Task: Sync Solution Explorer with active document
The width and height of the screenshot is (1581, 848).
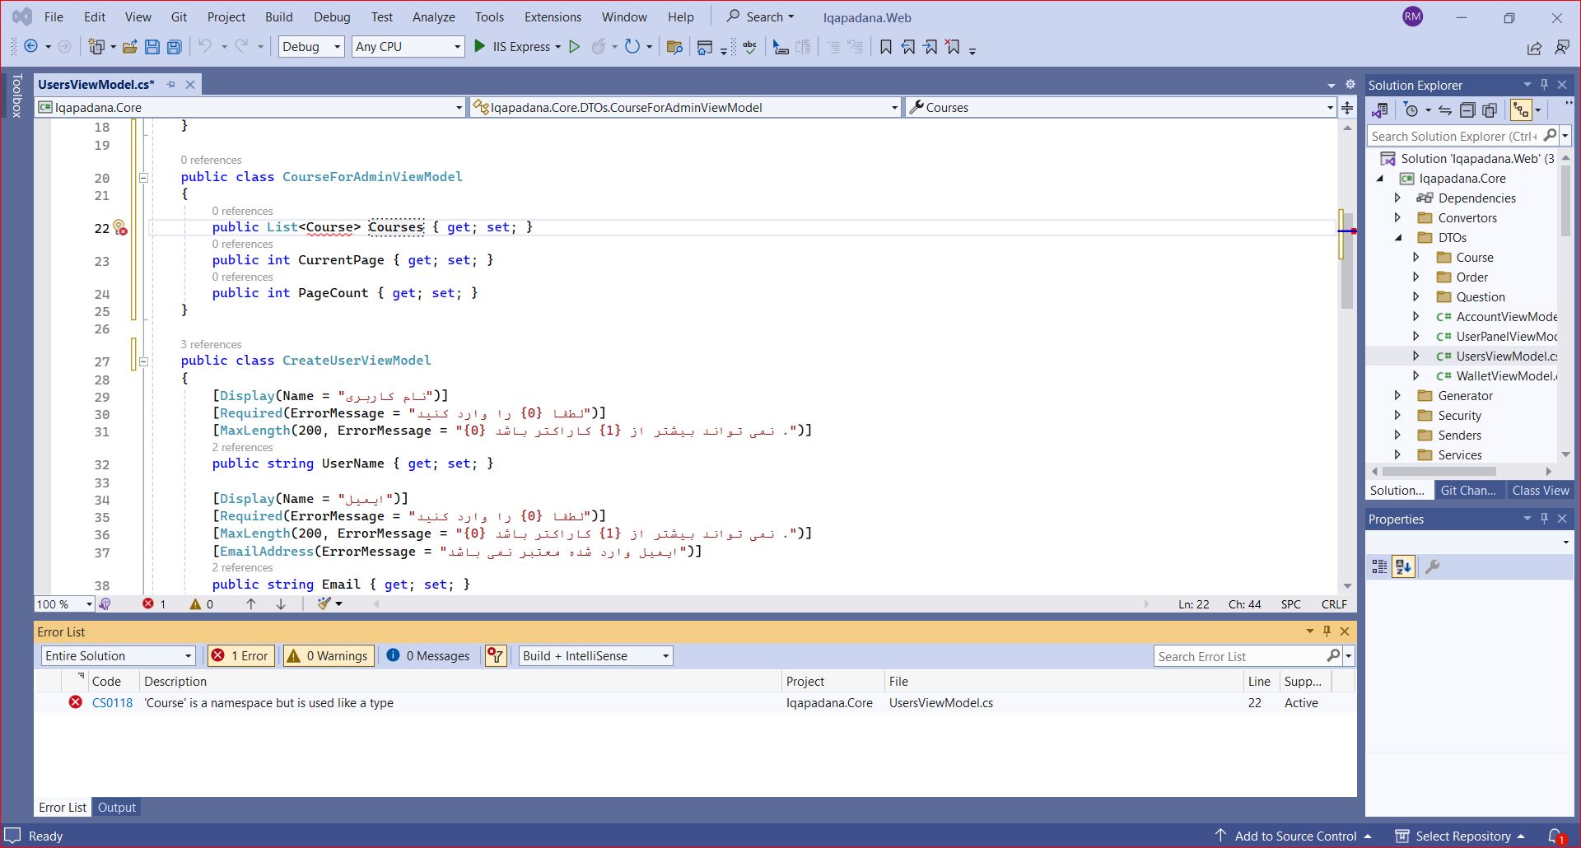Action: click(x=1445, y=109)
